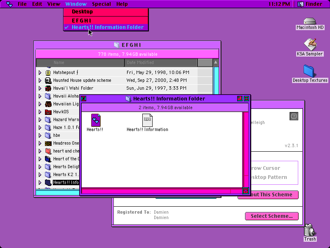Click the 11:12 PM menu bar clock
This screenshot has height=248, width=330.
(279, 4)
